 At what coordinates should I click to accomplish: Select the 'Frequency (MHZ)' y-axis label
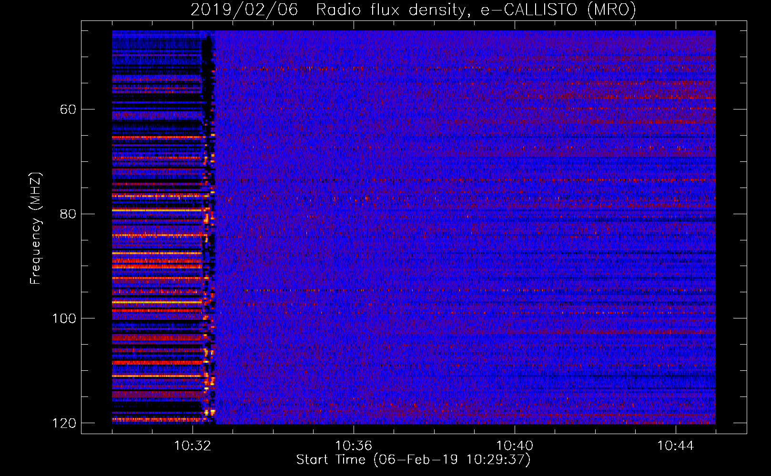(36, 228)
